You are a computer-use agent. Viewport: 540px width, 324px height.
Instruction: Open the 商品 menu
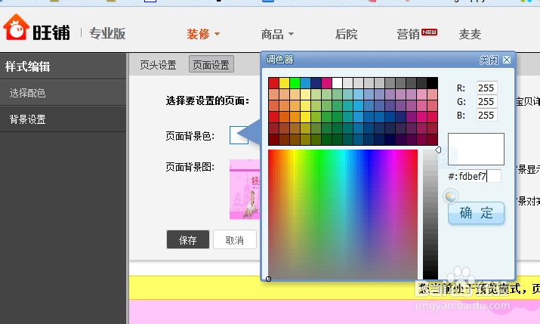[x=272, y=34]
